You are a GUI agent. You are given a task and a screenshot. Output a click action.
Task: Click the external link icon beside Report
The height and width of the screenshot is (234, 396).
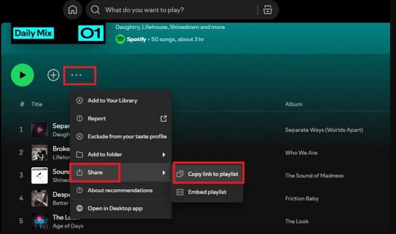163,118
